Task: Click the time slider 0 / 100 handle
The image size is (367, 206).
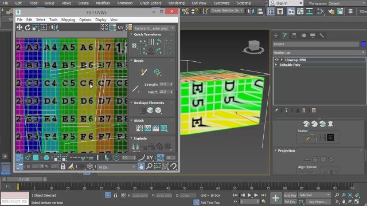Action: click(24, 179)
